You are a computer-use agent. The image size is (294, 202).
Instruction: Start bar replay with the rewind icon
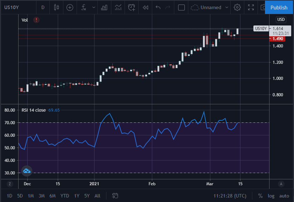tap(146, 7)
